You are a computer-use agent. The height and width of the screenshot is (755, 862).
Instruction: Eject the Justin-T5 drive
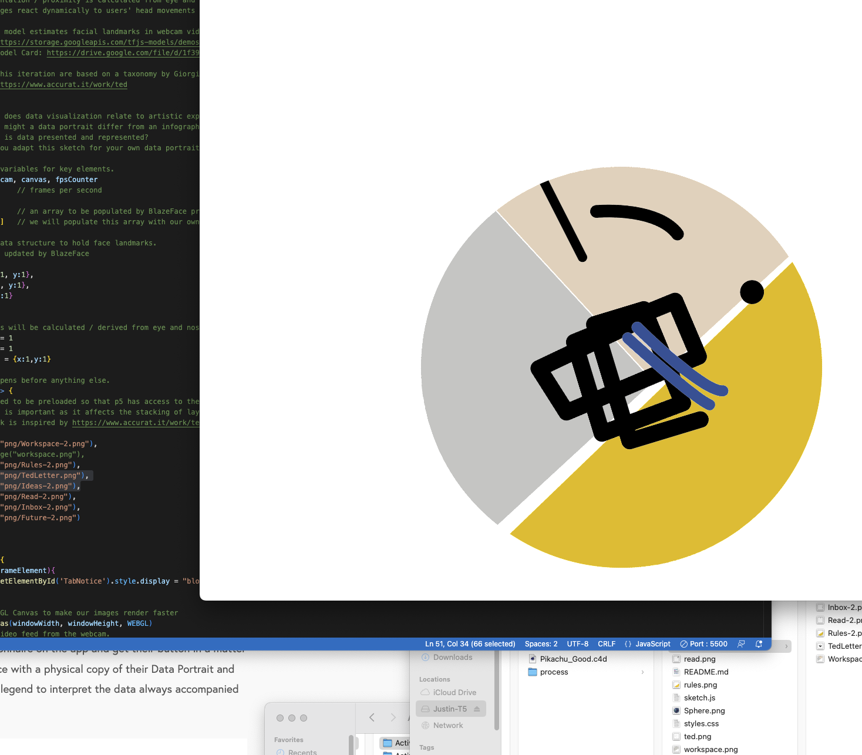point(476,709)
